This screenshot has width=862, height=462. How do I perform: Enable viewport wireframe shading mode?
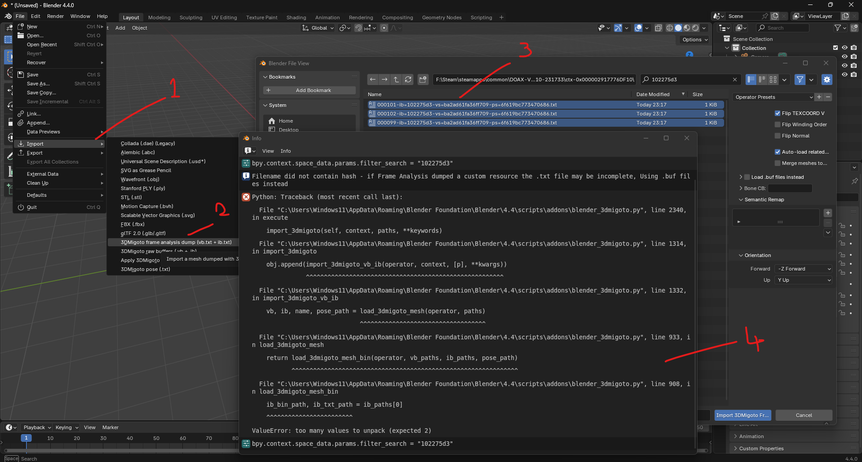669,28
